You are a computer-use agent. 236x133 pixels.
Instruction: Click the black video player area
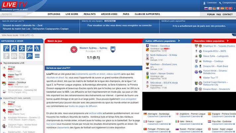point(189,101)
